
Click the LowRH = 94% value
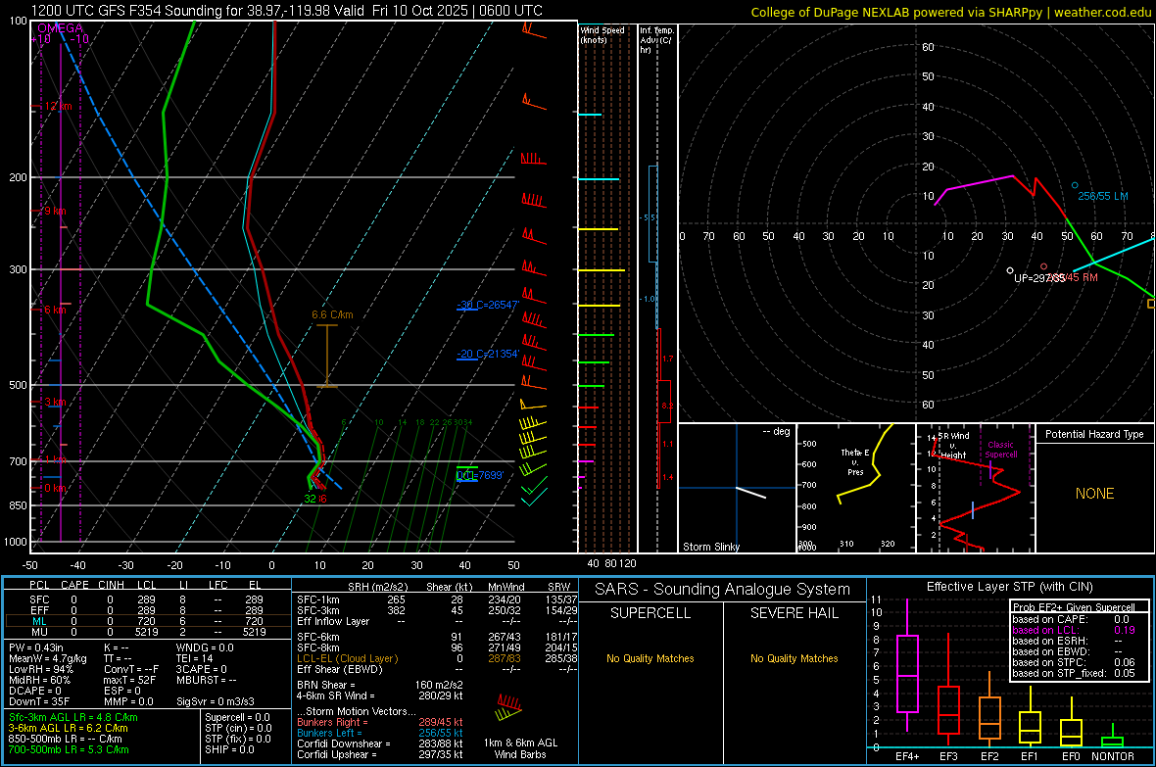pyautogui.click(x=41, y=669)
